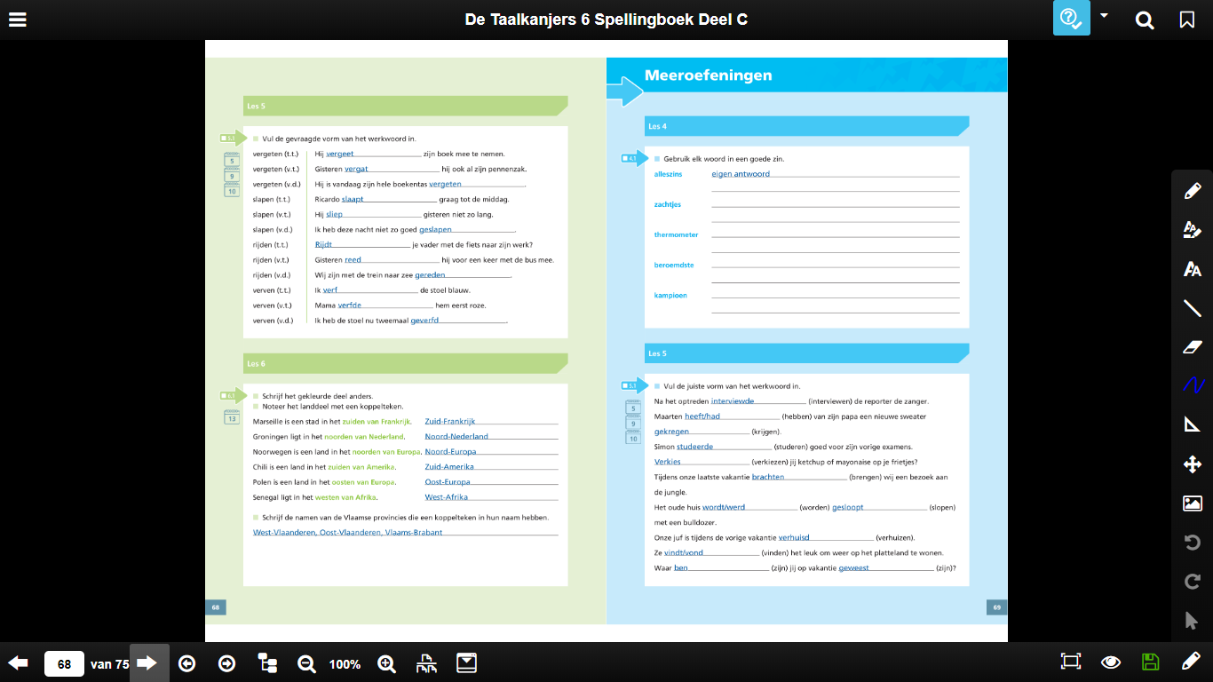Click the answer 'geverfd'
This screenshot has height=682, width=1213.
coord(424,321)
